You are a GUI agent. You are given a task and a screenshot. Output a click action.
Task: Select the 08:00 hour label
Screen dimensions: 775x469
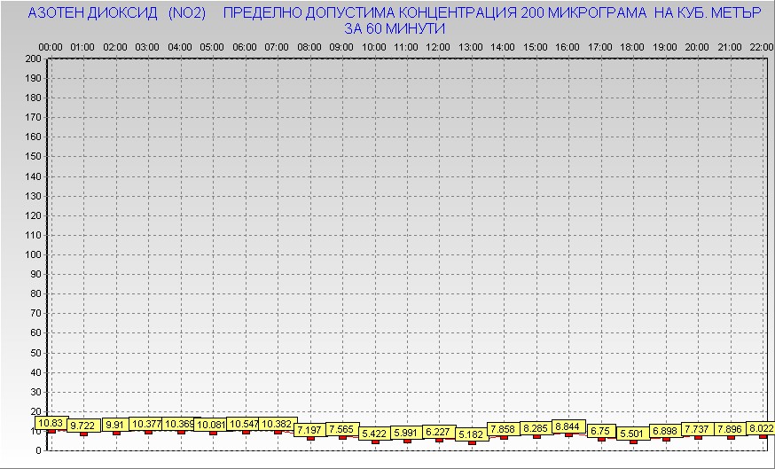(309, 46)
